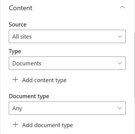
Task: Click the vertical scrollbar on the right edge
Action: click(134, 65)
